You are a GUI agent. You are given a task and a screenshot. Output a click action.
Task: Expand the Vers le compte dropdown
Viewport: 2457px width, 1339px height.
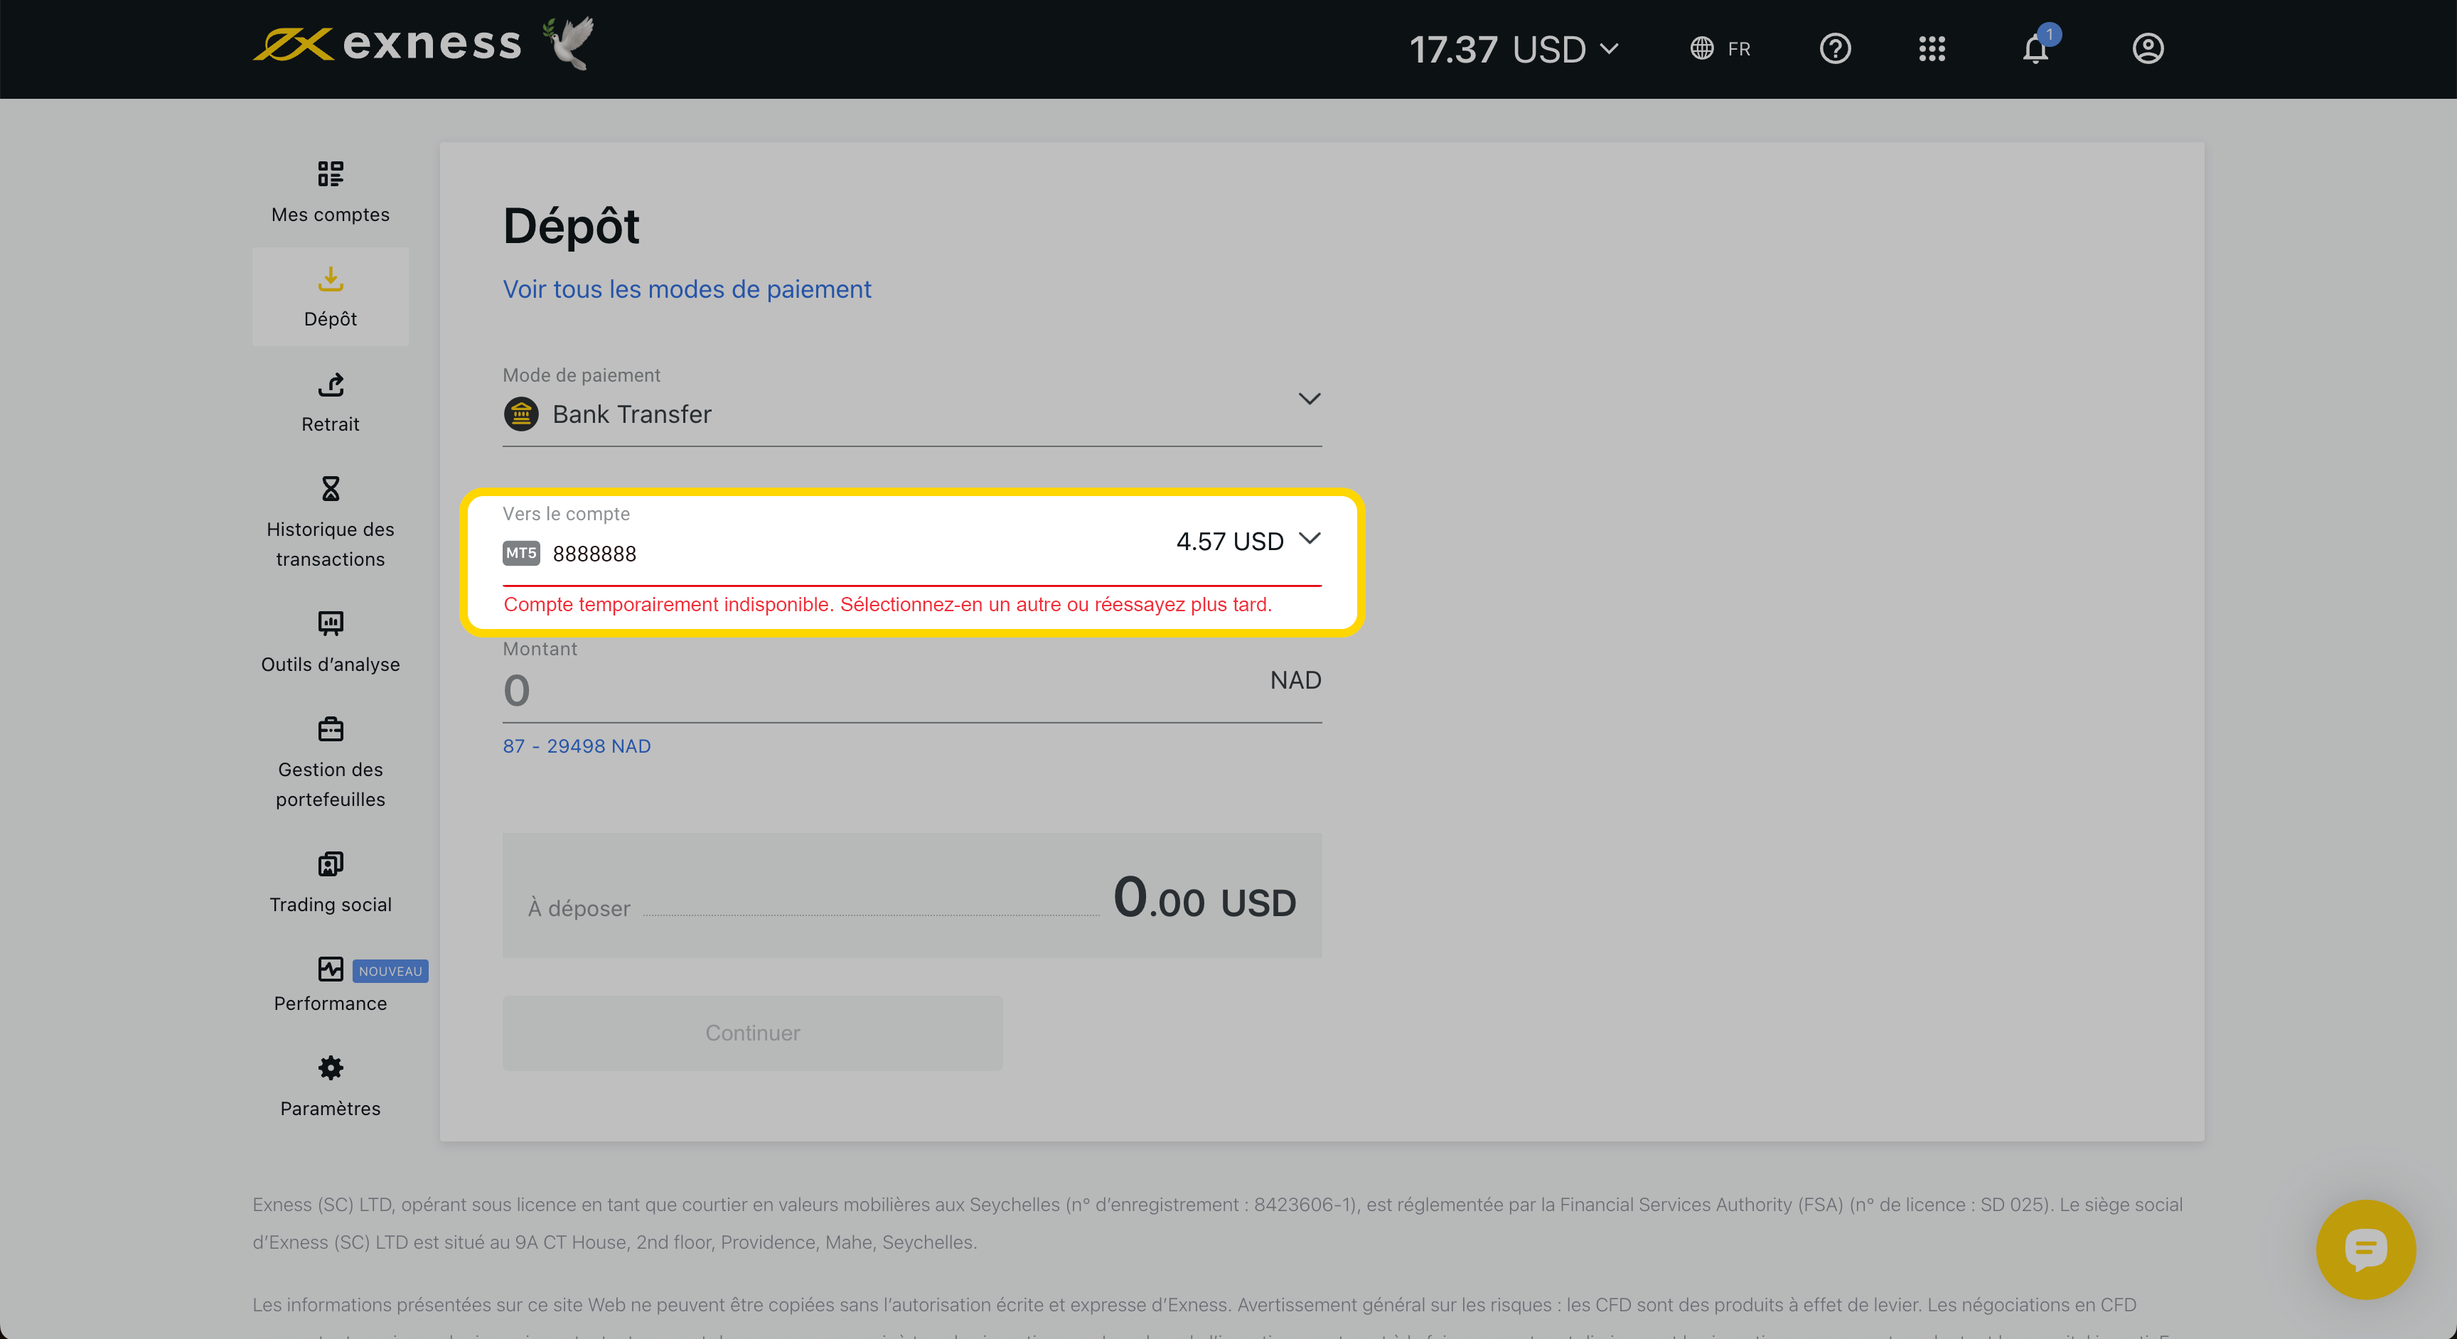1309,539
